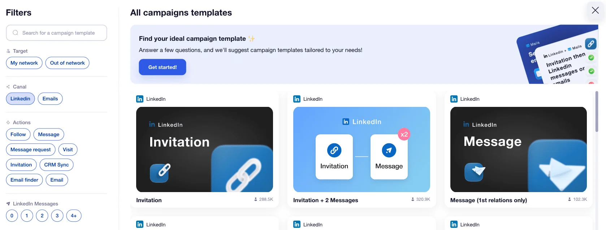The height and width of the screenshot is (230, 606).
Task: Click LinkedIn logo on Message card header
Action: [454, 99]
